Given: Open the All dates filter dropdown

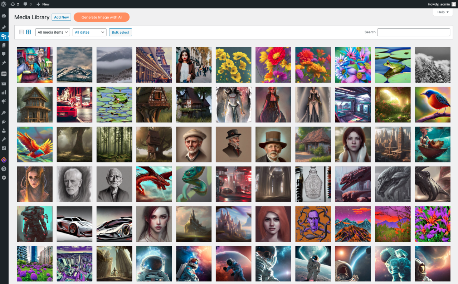Looking at the screenshot, I should [89, 32].
